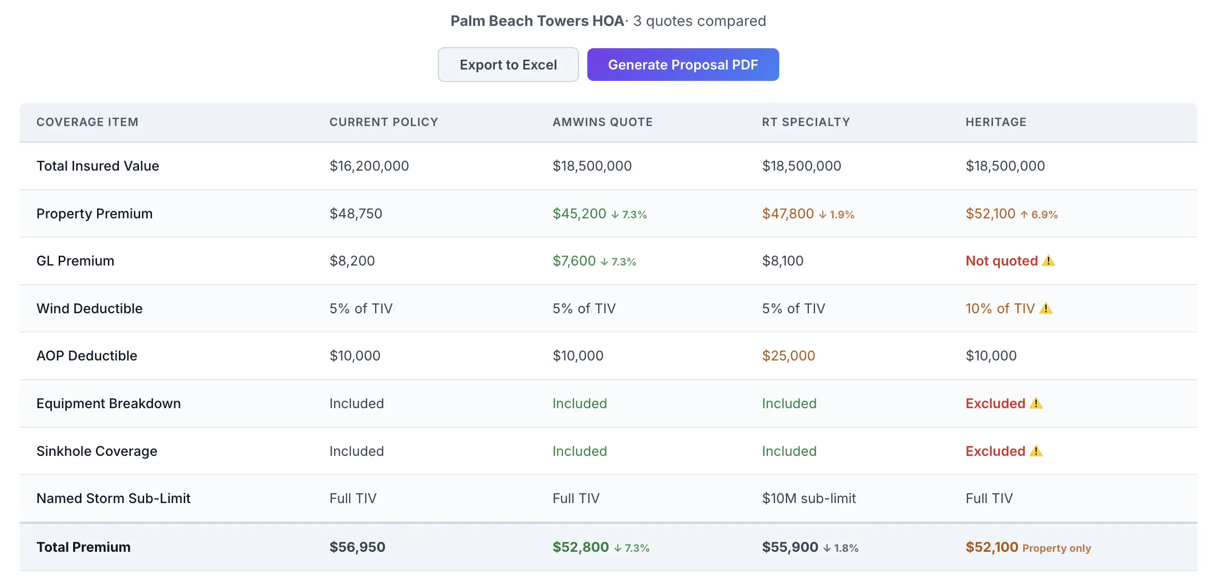This screenshot has height=585, width=1213.
Task: Select the RT Specialty column header
Action: coord(806,122)
